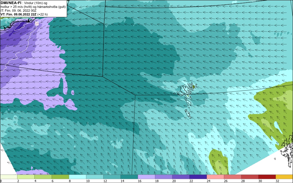293x183 pixels.
Task: Select the "Vindur (10m) og" header text
Action: (36, 3)
